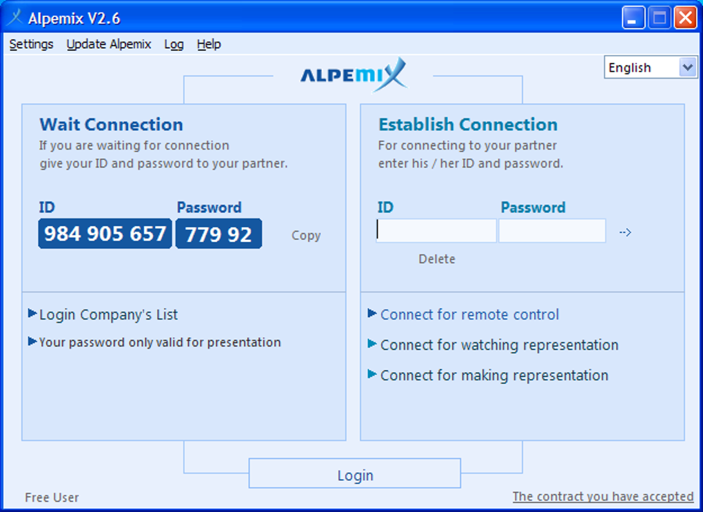Open the Update Alpemix menu
The height and width of the screenshot is (512, 703).
(x=109, y=44)
